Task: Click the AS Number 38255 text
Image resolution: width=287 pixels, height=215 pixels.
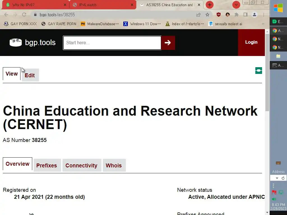Action: [25, 140]
